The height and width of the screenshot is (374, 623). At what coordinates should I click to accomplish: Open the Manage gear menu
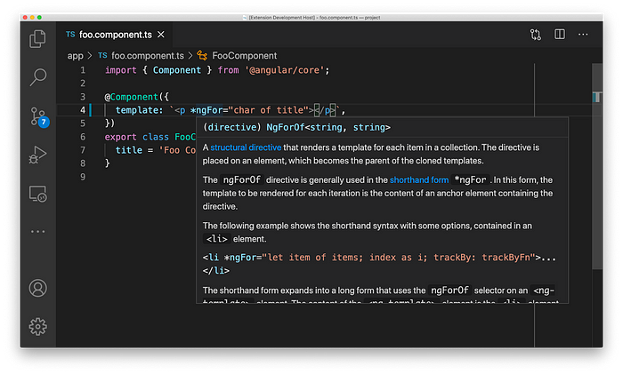37,326
